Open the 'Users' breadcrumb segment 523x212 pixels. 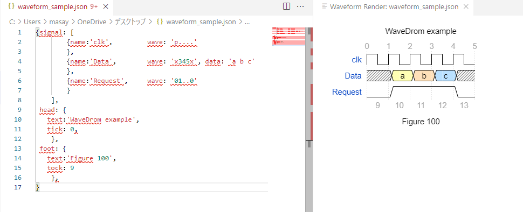coord(32,22)
